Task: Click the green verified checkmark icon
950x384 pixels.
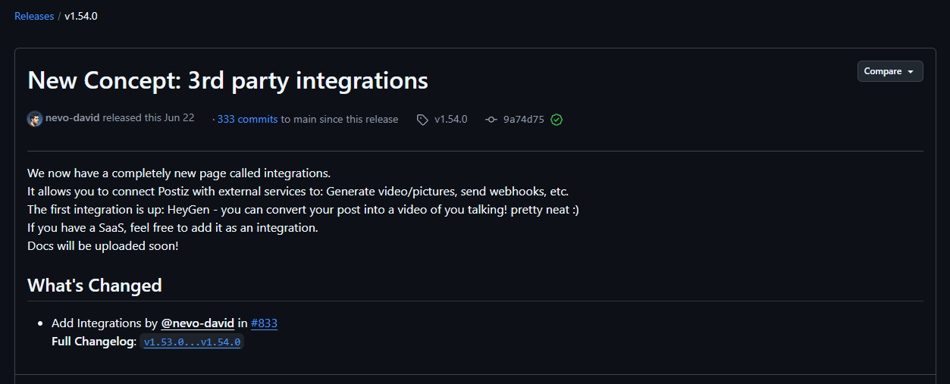Action: coord(557,120)
